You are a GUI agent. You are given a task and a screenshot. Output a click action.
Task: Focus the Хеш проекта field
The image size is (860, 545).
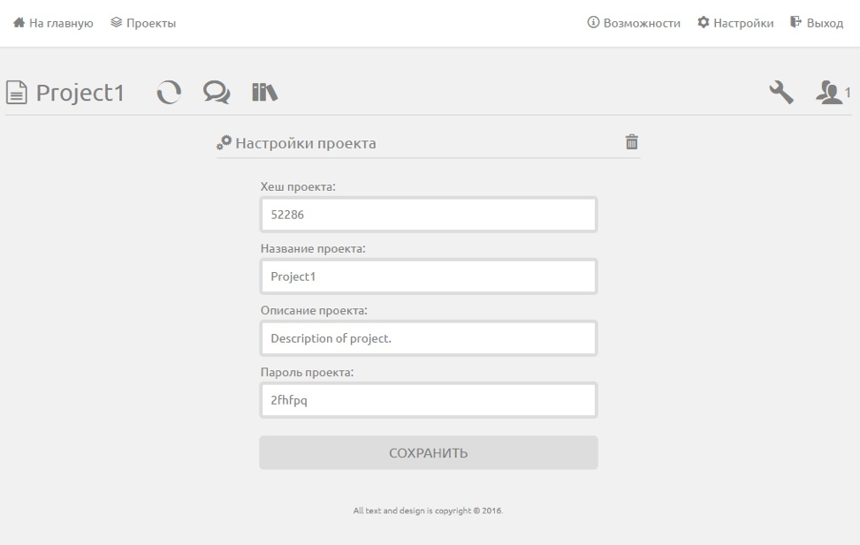click(x=429, y=215)
